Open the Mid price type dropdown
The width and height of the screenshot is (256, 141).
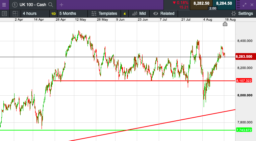(139, 14)
